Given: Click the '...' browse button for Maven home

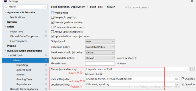Looking at the screenshot, I should pos(192,69).
